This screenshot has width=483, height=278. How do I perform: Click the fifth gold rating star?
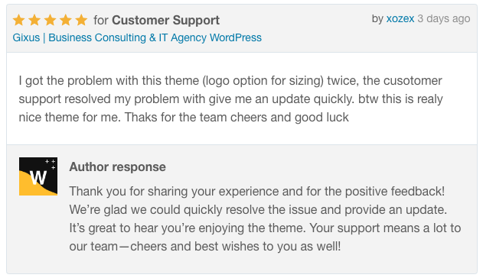click(x=81, y=21)
